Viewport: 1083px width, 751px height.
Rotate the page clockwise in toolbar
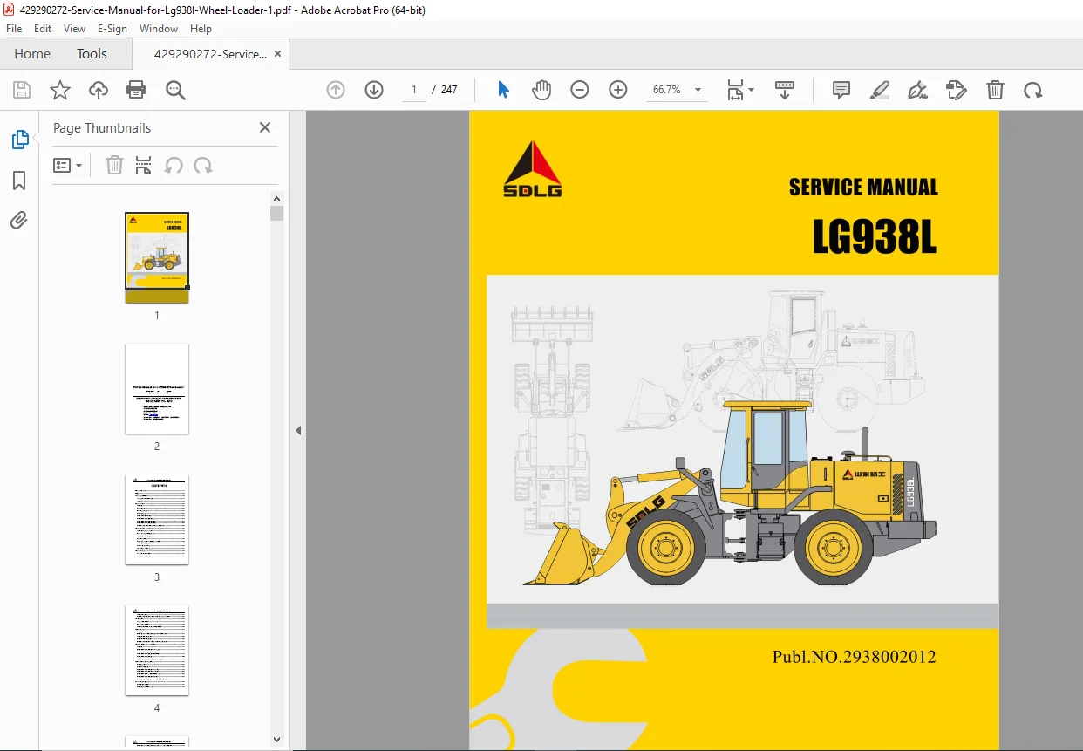point(1033,90)
